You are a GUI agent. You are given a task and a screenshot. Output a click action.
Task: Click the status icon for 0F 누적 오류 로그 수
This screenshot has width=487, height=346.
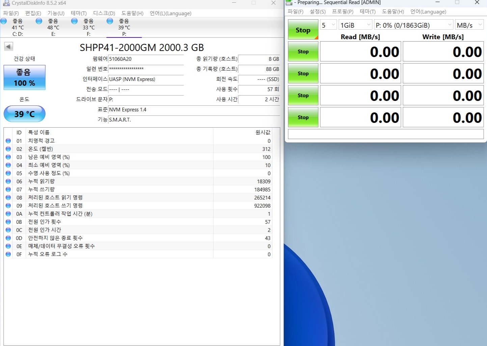coord(8,254)
